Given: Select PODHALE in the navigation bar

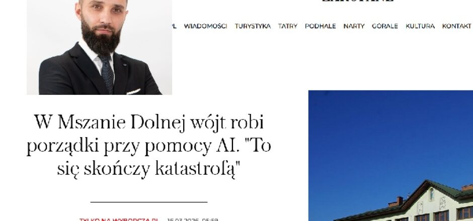Looking at the screenshot, I should point(321,26).
